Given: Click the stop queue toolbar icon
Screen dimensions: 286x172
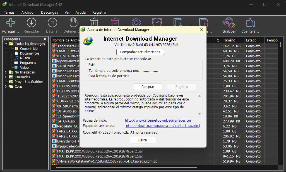Looking at the screenshot, I should [x=204, y=22].
